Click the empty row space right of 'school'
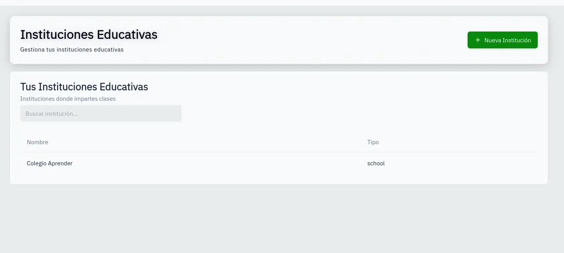This screenshot has width=564, height=253. pyautogui.click(x=463, y=163)
